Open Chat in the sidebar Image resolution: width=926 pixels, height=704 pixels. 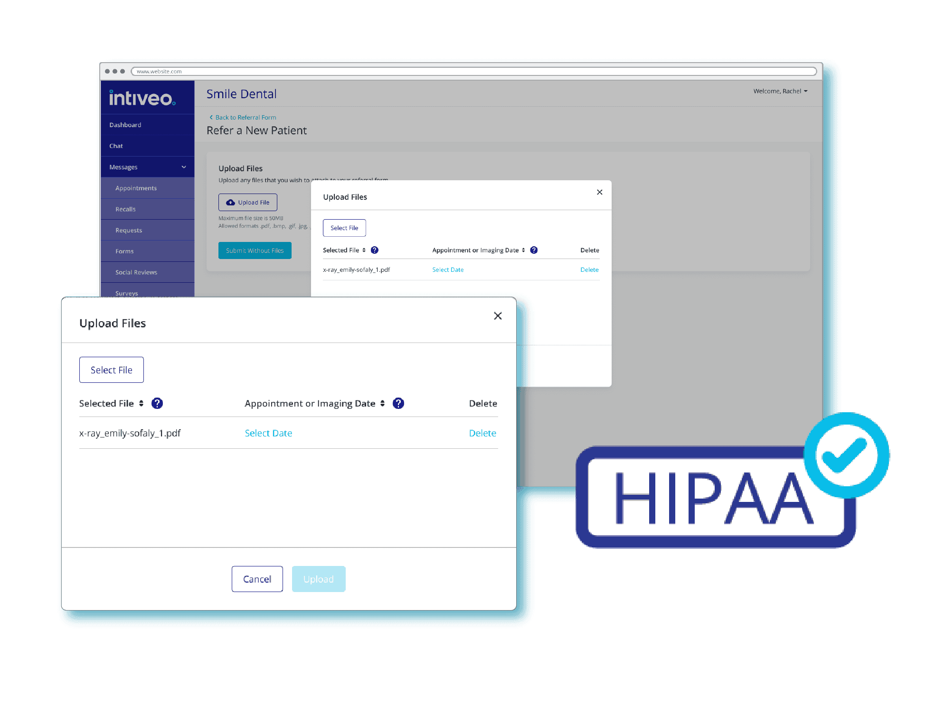(148, 146)
